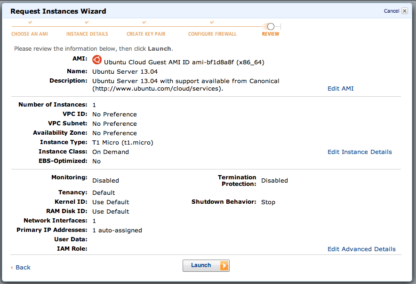Click the checkmark above Instance Details
The height and width of the screenshot is (284, 416).
click(87, 22)
